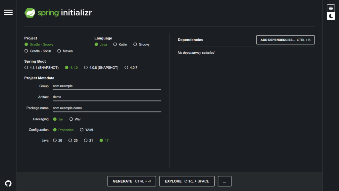Select Spring Boot 4.0.7 version

[x=131, y=68]
